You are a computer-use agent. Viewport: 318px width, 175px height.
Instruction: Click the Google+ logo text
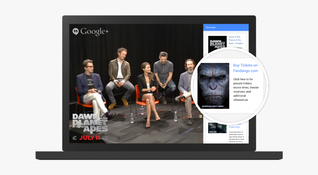point(95,32)
